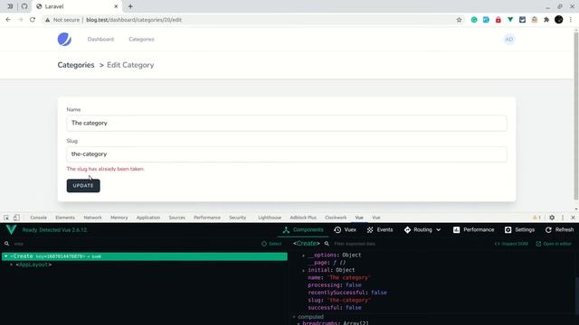Click the blue site logo icon

(x=64, y=40)
